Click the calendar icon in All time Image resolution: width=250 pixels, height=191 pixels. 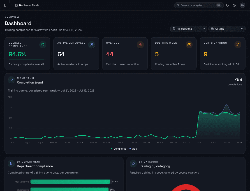212,29
